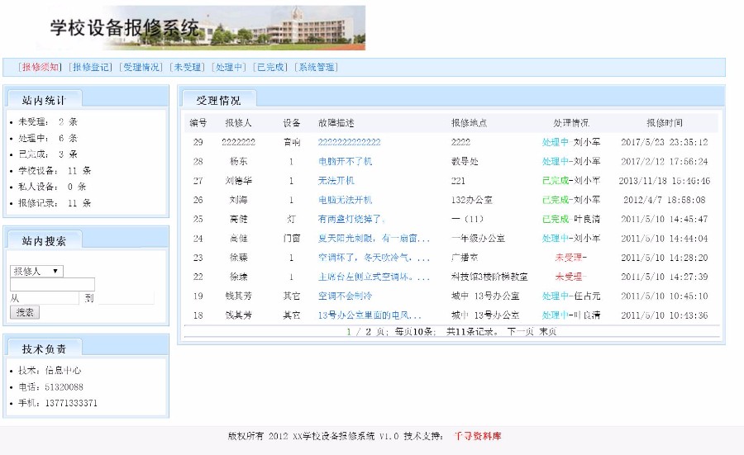This screenshot has width=744, height=455.
Task: Jump to 末页 of records
Action: coord(547,332)
